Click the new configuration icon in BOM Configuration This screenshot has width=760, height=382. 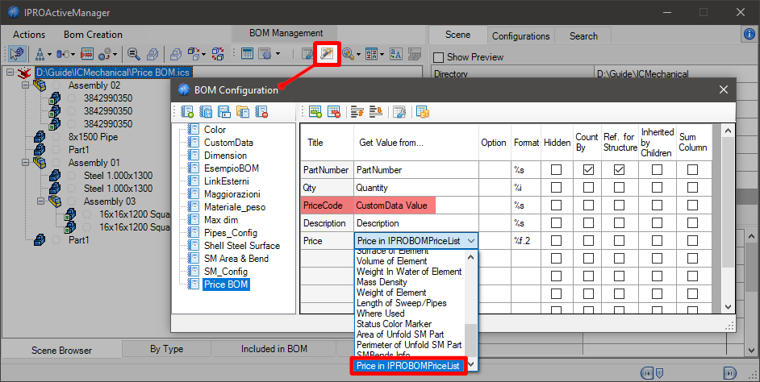187,112
